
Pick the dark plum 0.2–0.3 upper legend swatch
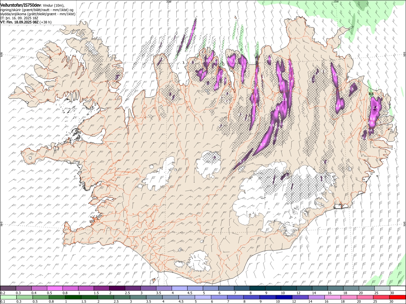click(x=8, y=288)
